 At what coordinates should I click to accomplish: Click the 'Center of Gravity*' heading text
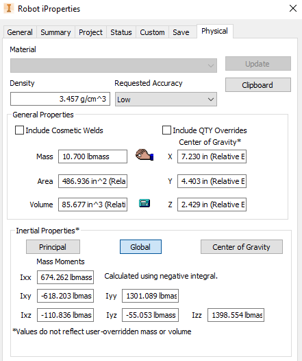point(210,142)
